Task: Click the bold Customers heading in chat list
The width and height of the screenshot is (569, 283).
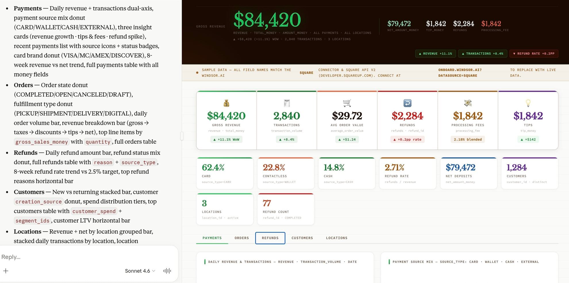Action: pos(29,192)
